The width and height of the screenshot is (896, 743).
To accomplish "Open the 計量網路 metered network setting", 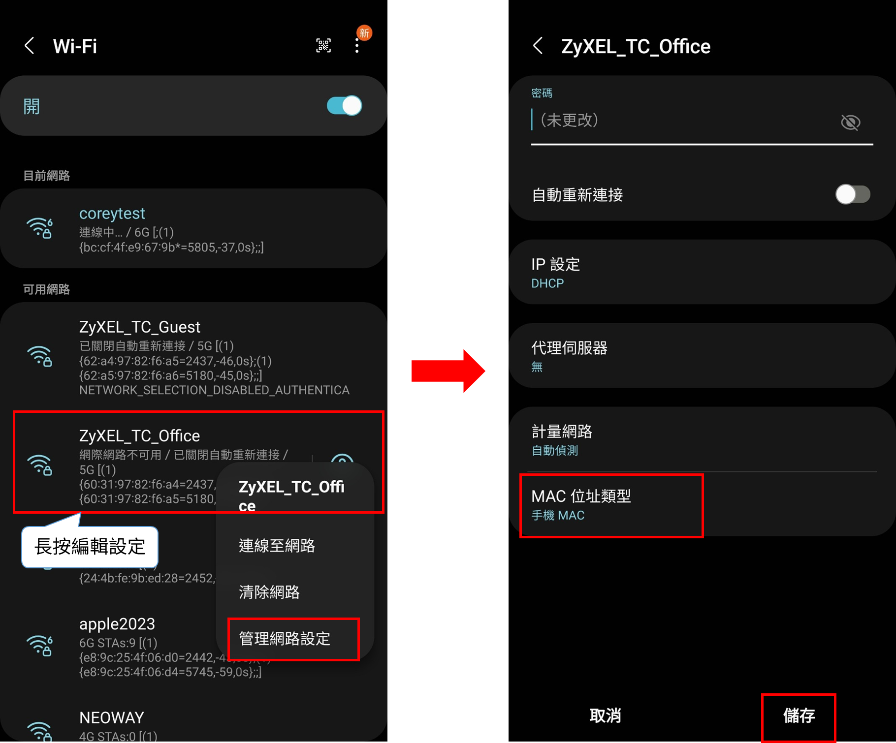I will [x=702, y=439].
